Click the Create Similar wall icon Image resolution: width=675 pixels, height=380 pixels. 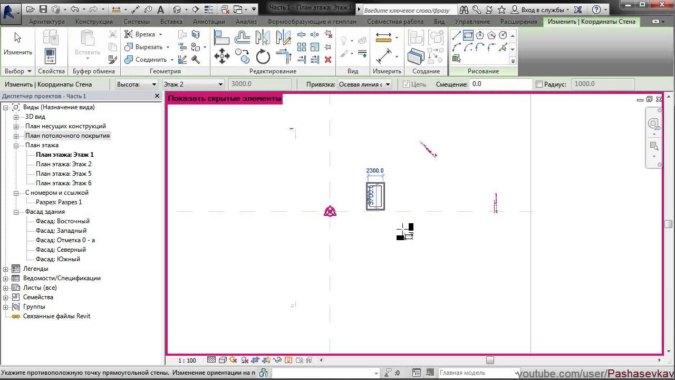(x=415, y=56)
